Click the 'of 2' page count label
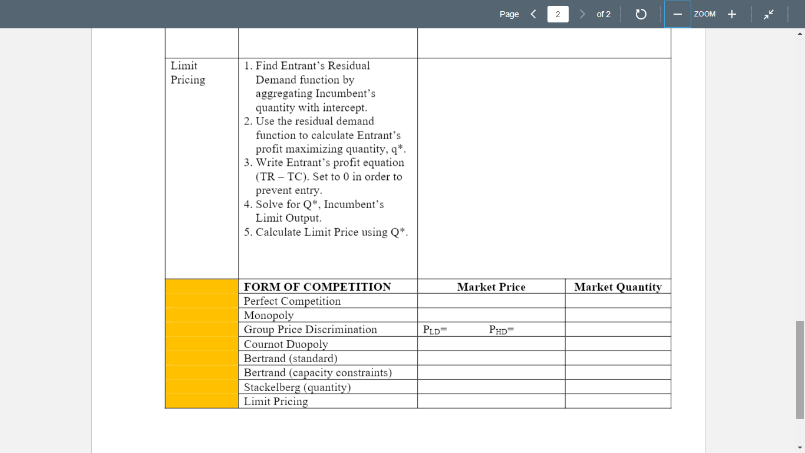The image size is (805, 453). [603, 14]
